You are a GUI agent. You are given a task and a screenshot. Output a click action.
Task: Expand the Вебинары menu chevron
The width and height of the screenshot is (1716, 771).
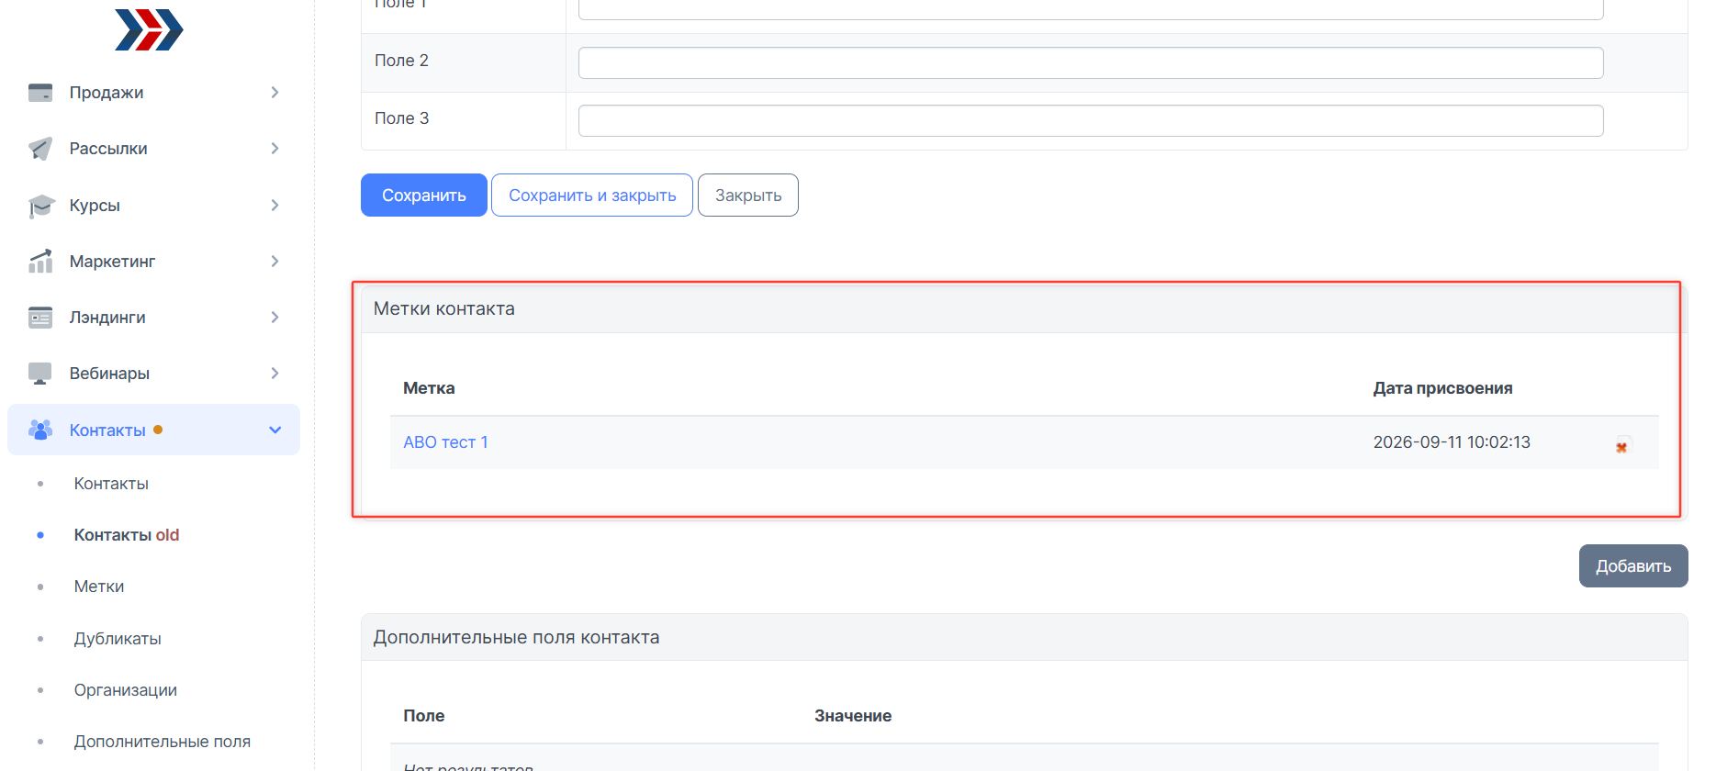point(275,374)
